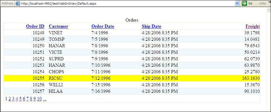Jump to page 10 of the grid
This screenshot has height=112, width=271.
click(x=39, y=98)
